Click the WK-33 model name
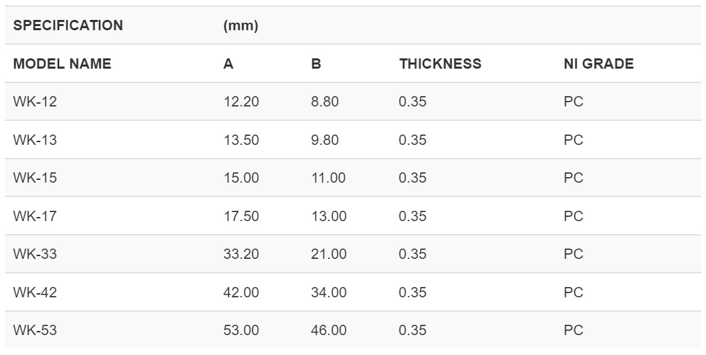The width and height of the screenshot is (706, 355). (35, 254)
